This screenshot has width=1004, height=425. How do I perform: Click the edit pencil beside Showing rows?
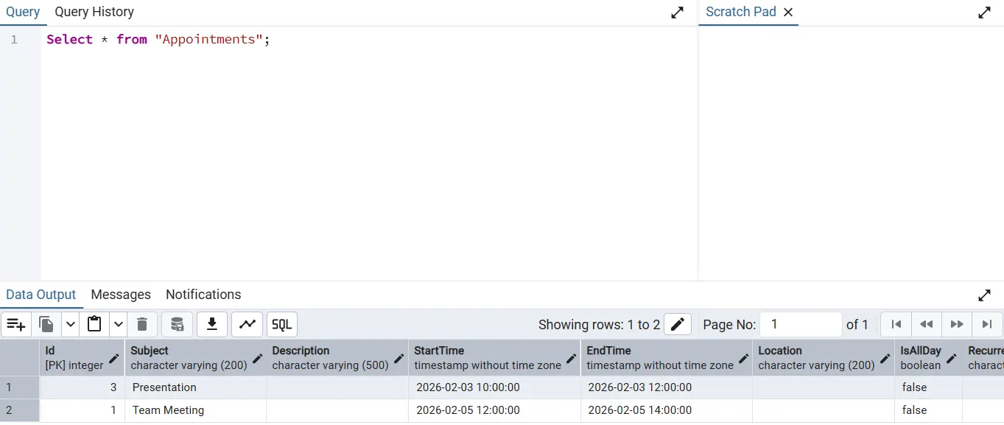click(x=678, y=324)
